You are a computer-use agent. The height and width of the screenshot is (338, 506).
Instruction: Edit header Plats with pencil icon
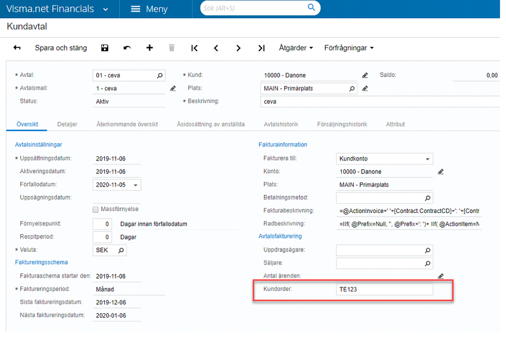[365, 89]
